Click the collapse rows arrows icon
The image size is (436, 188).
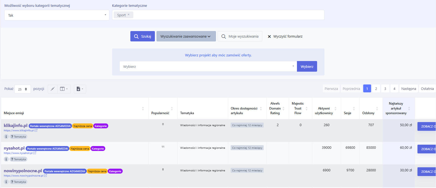click(x=53, y=89)
